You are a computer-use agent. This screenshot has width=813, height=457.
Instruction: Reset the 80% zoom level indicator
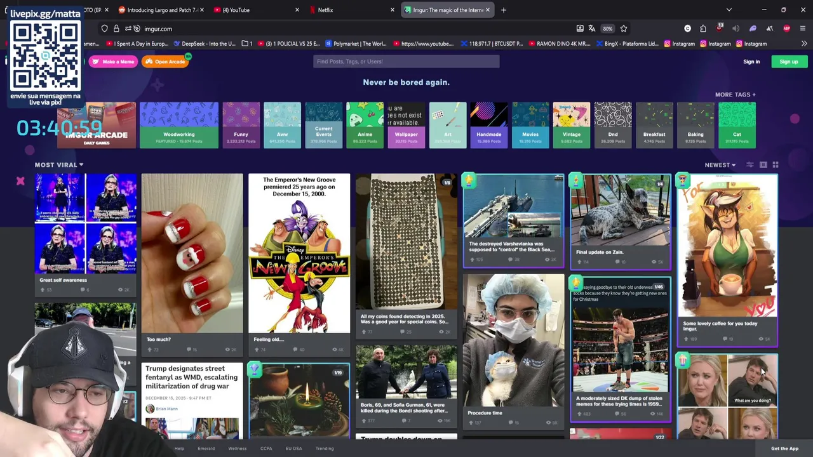[608, 29]
